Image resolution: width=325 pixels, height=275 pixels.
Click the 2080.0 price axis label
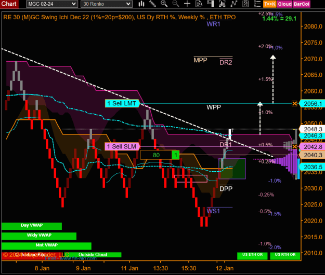(x=313, y=26)
